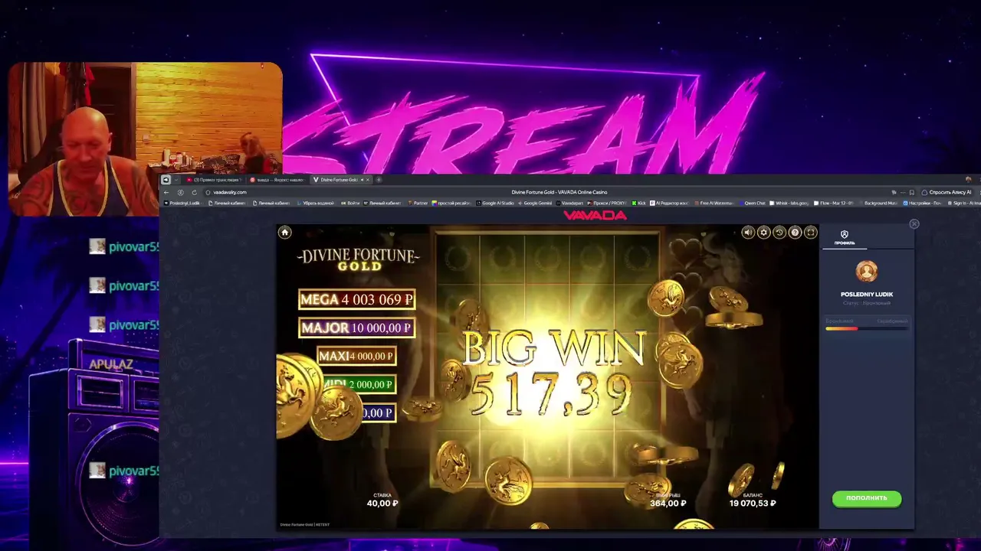Open the Kick bookmark

[640, 203]
